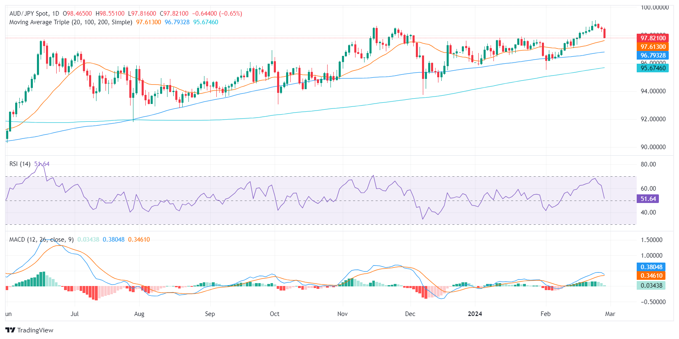Select the Moving Average Triple indicator legend
Viewport: 679px width, 339px height.
click(71, 22)
